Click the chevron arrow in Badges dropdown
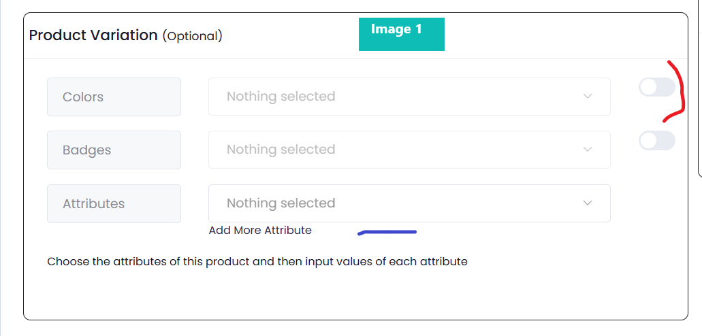 click(x=588, y=150)
